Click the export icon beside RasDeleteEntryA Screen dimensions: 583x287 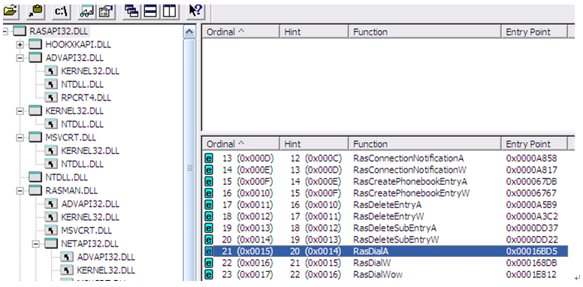(x=209, y=205)
